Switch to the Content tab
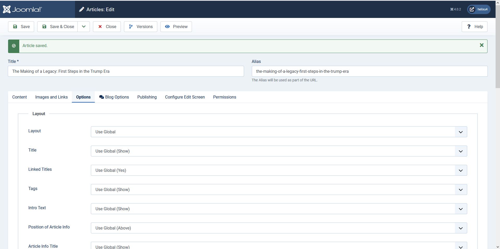The width and height of the screenshot is (500, 249). [20, 97]
